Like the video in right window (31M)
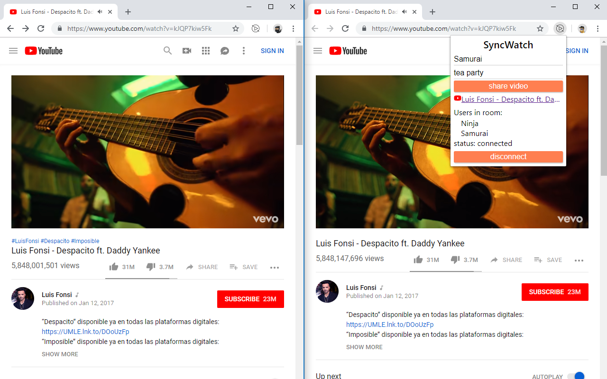The width and height of the screenshot is (607, 379). [x=426, y=260]
